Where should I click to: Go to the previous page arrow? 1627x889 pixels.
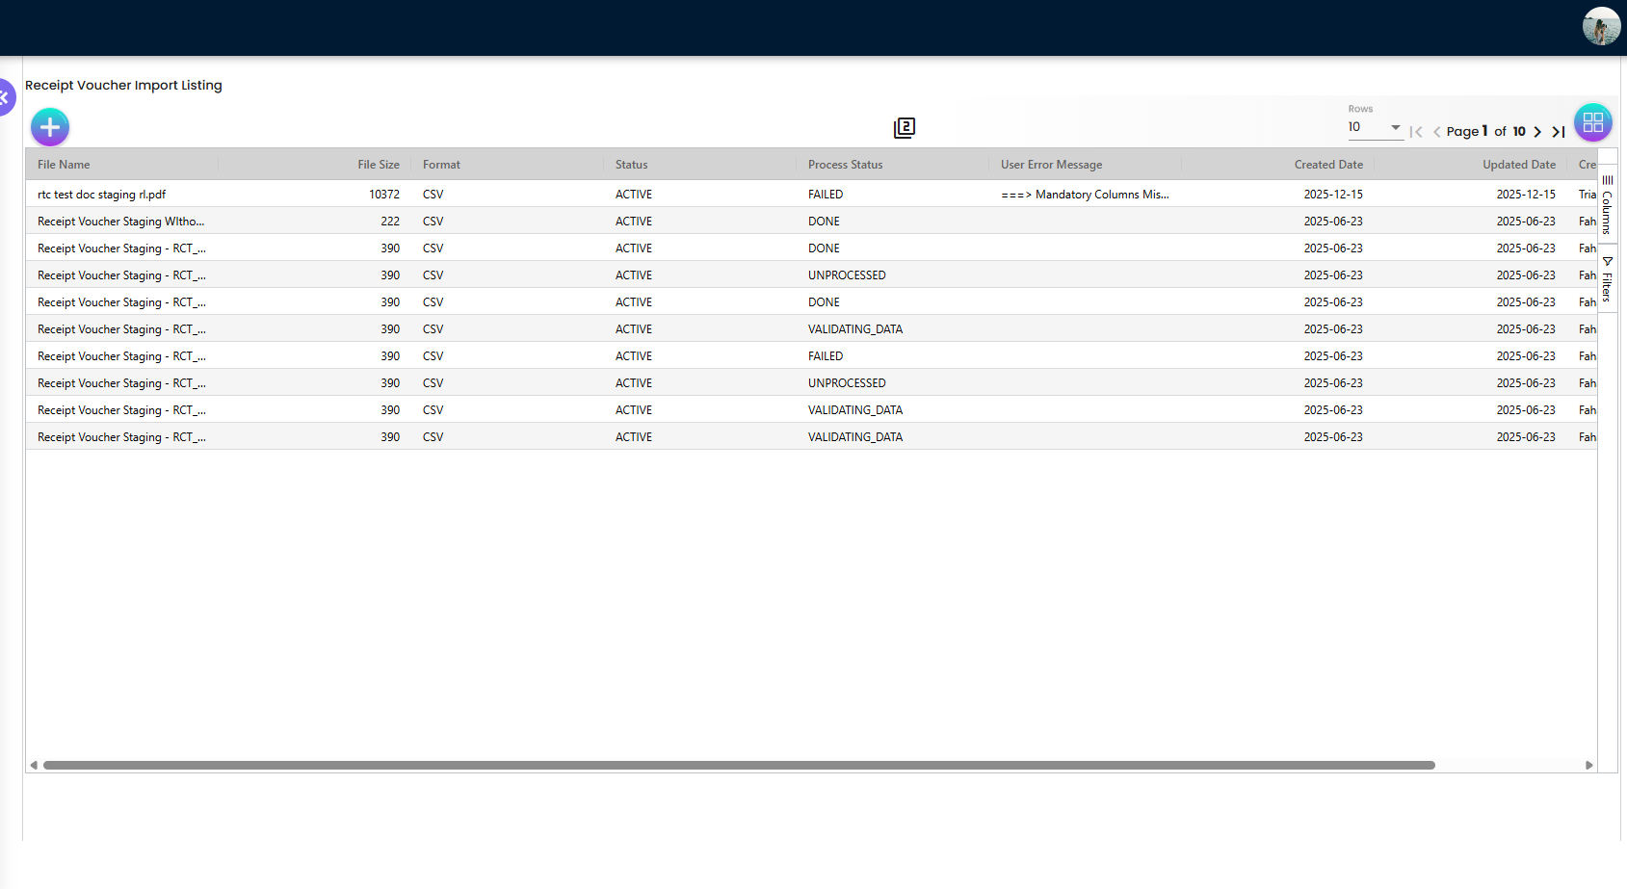tap(1436, 132)
